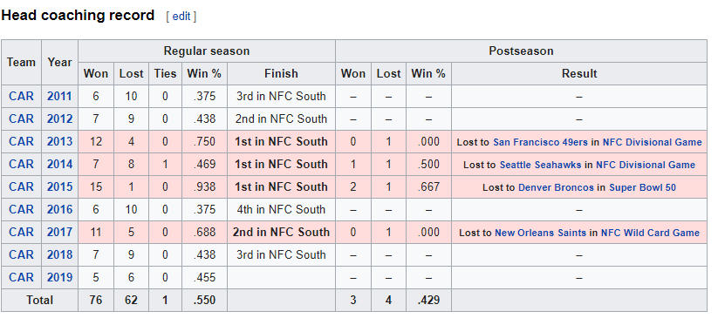Open the Seattle Seahawks link

(x=540, y=165)
